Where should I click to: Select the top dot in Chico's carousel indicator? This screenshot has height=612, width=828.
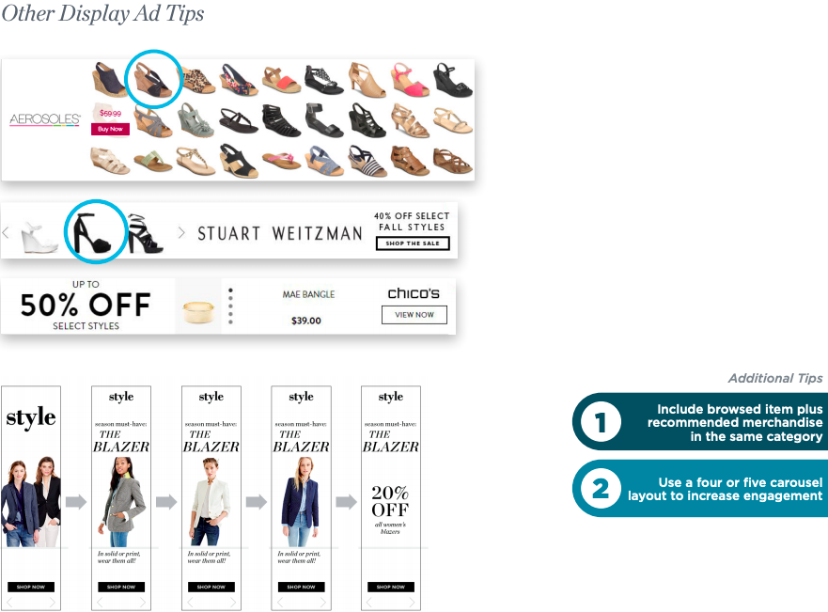(x=230, y=290)
